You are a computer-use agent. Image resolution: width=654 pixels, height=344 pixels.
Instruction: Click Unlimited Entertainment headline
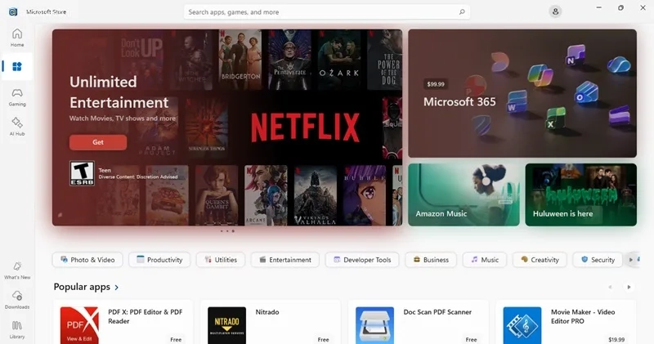tap(119, 92)
